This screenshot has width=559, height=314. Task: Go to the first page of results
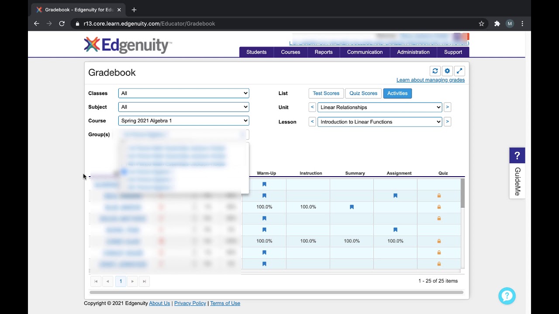(96, 281)
